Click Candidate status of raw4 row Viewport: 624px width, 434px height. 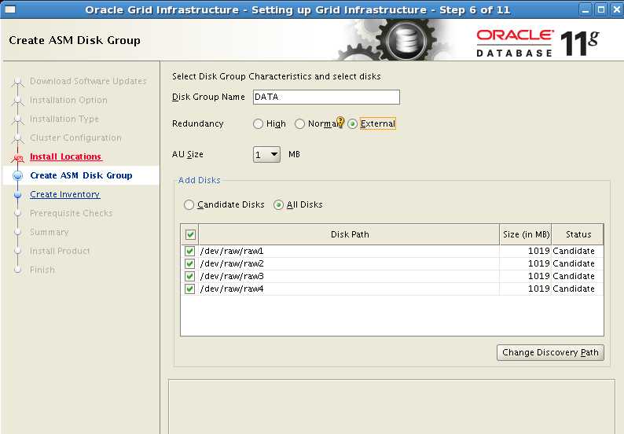point(574,289)
